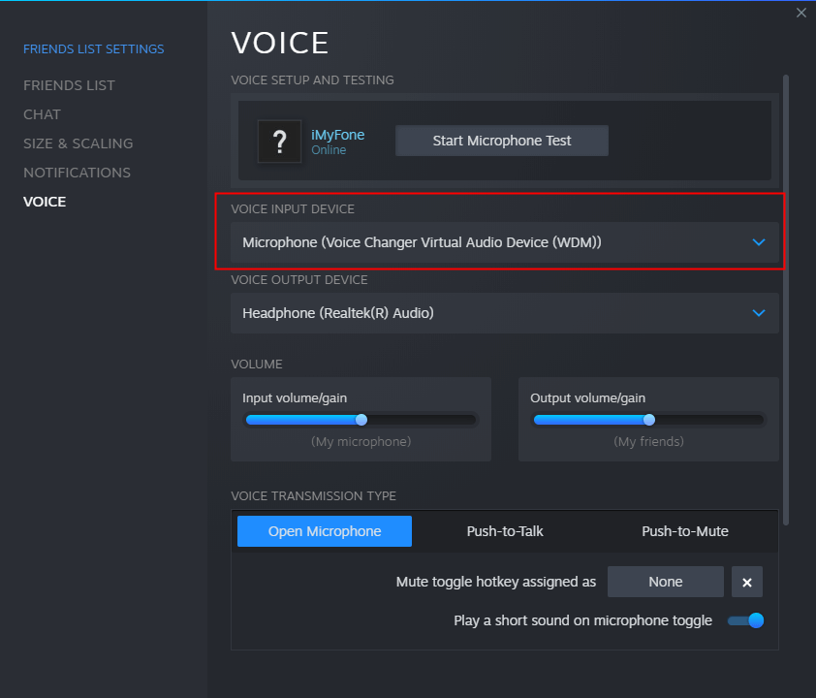The height and width of the screenshot is (698, 816).
Task: Open Chat settings tab
Action: [42, 114]
